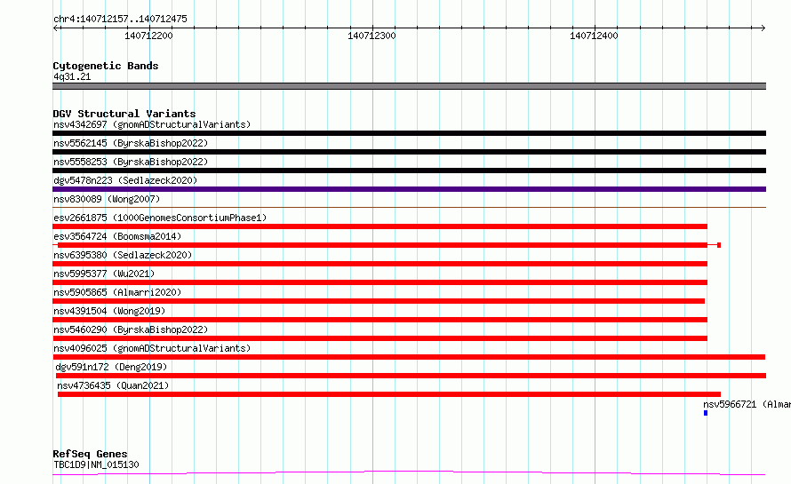
Task: Open esv2661875 1000GenomesConsortiumPhase1 label
Action: [x=160, y=218]
